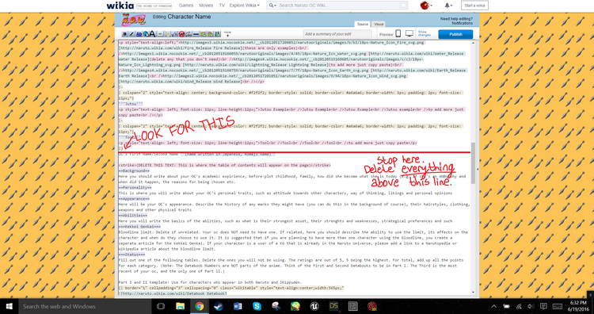The width and height of the screenshot is (594, 314).
Task: Open desktop preview monitor icon
Action: click(x=409, y=34)
